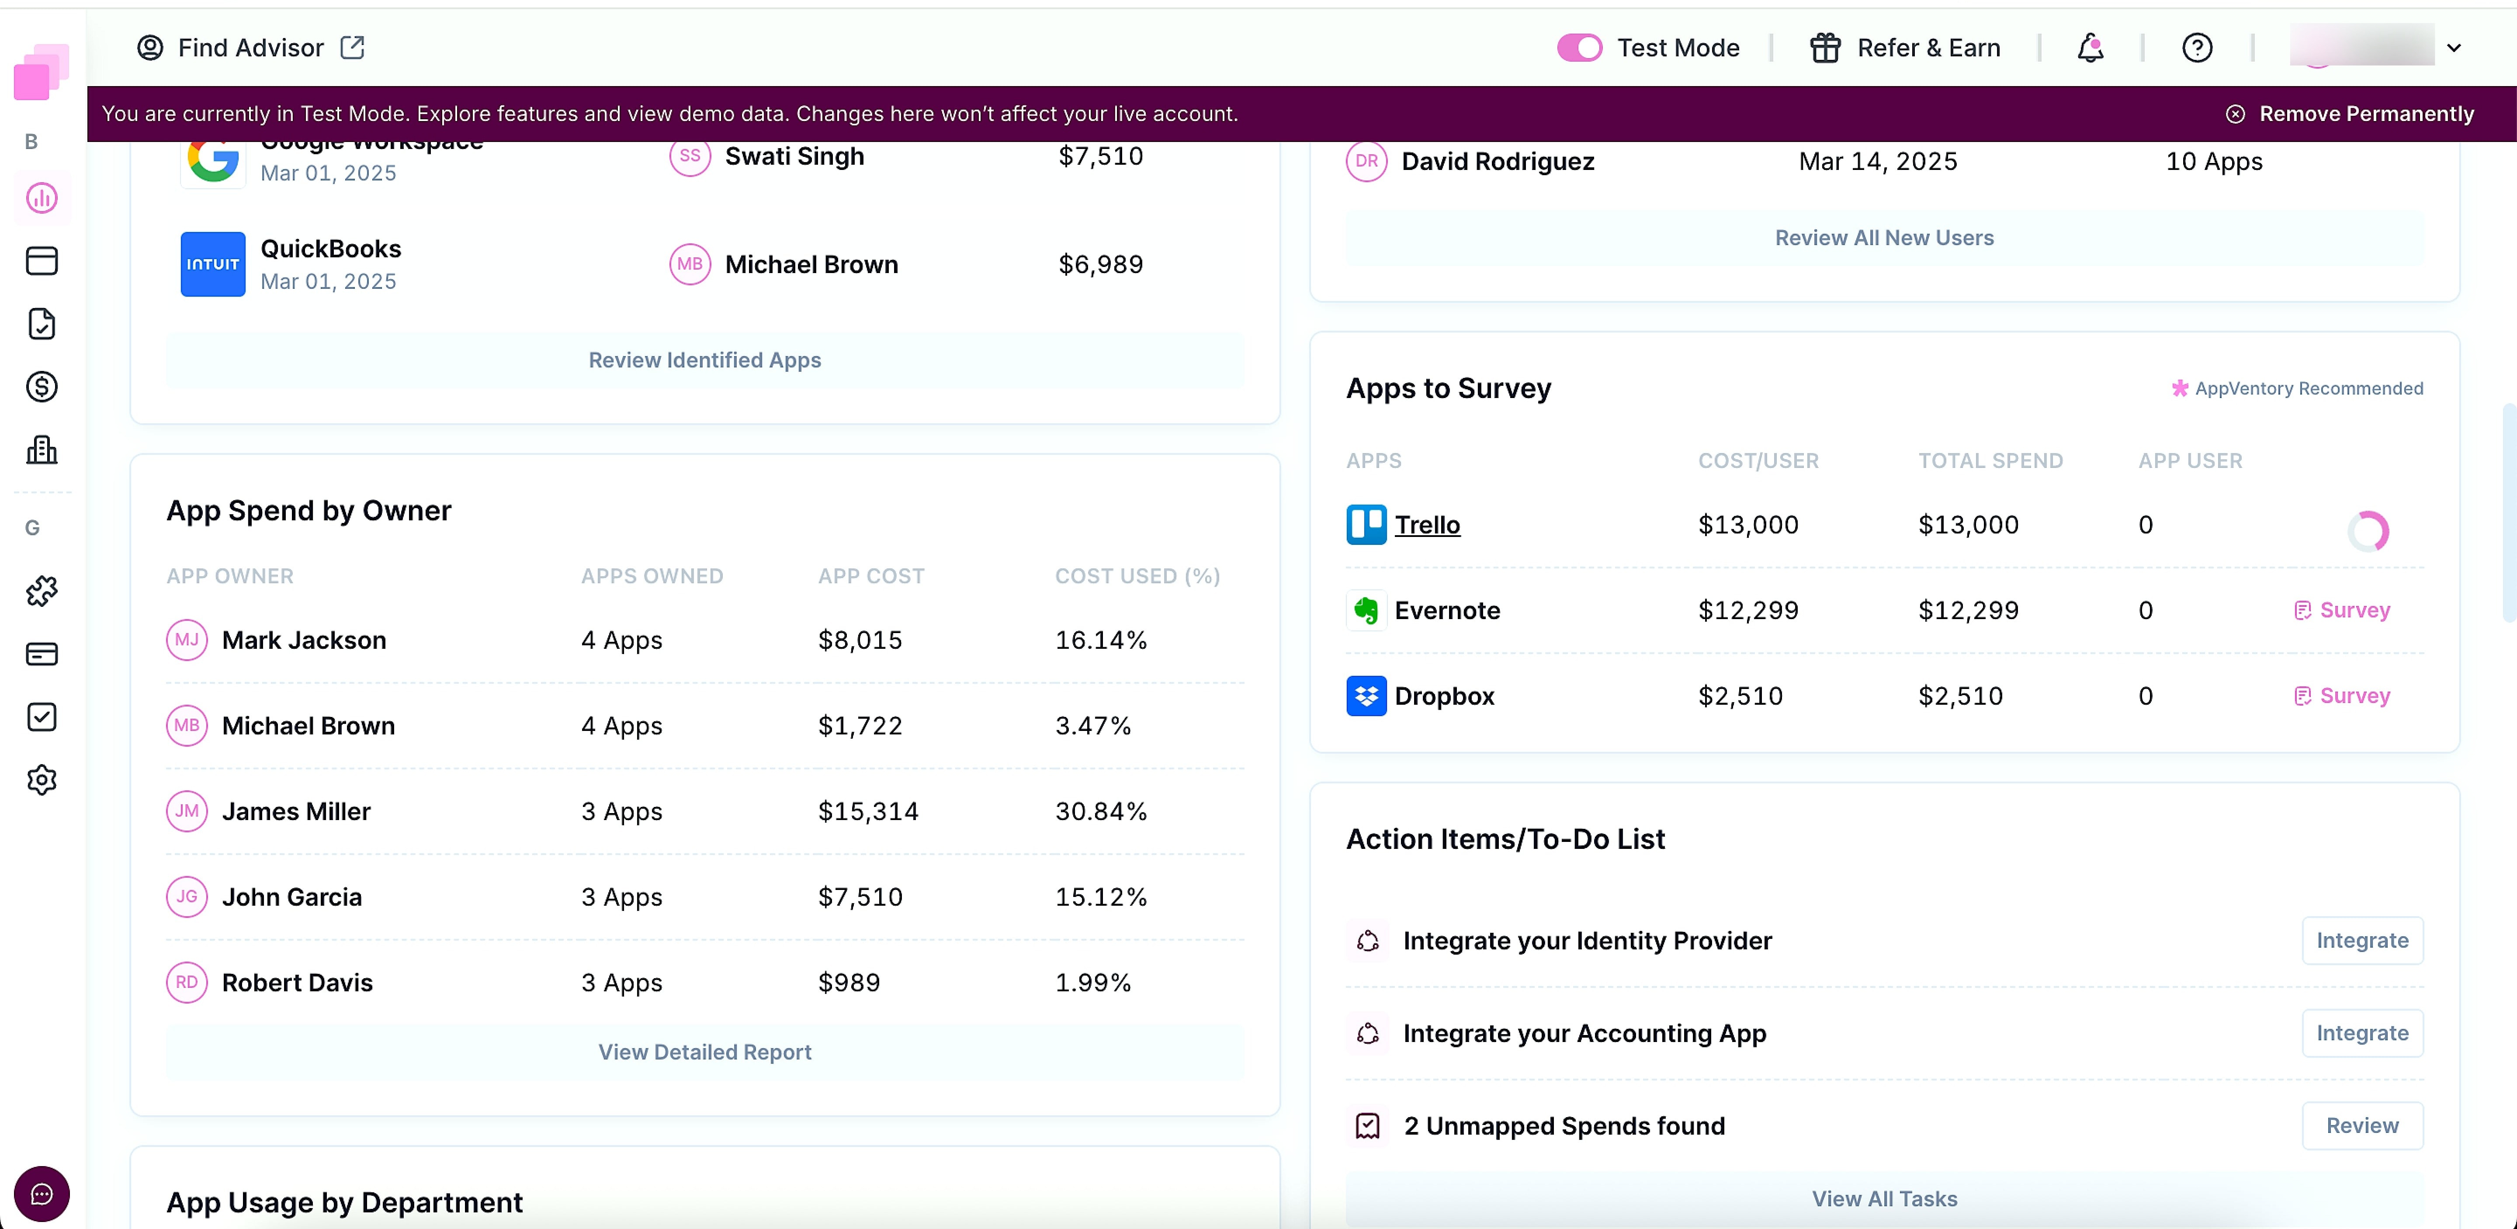This screenshot has height=1229, width=2517.
Task: Click the 10 Apps value for David Rodriguez
Action: pyautogui.click(x=2213, y=161)
